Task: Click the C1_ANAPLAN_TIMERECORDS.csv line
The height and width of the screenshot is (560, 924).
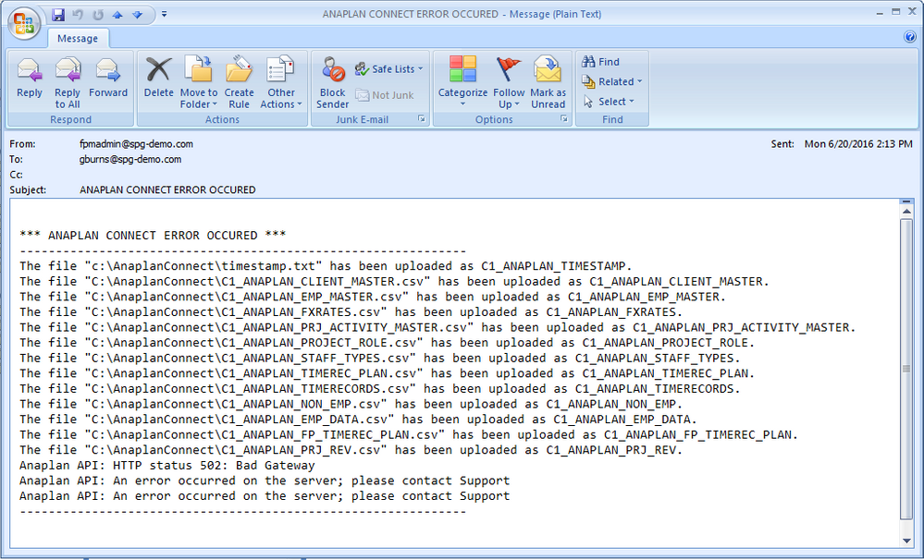Action: click(x=380, y=389)
